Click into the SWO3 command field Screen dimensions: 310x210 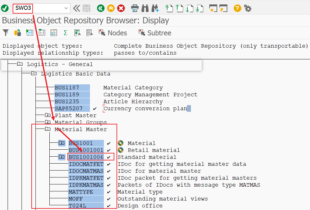coord(41,8)
